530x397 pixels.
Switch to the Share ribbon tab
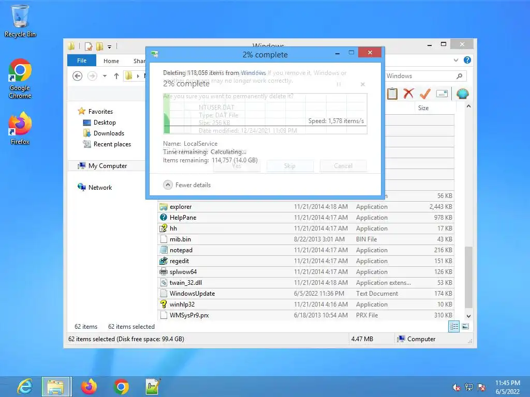(x=139, y=61)
